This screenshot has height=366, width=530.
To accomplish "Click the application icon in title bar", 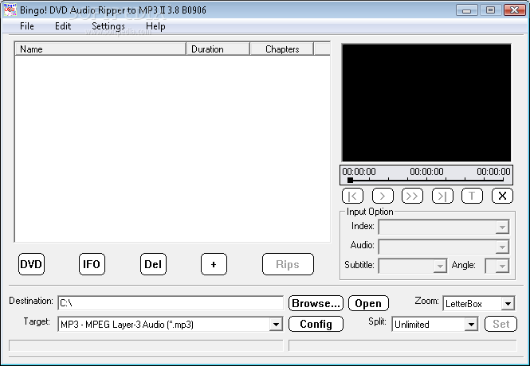I will (x=10, y=10).
